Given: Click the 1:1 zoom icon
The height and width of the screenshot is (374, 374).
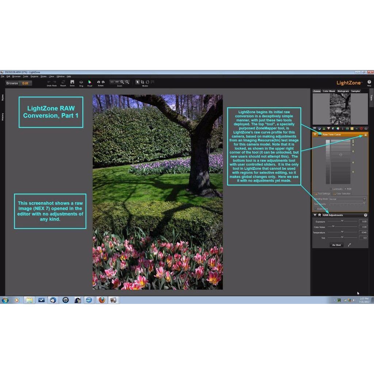Looking at the screenshot, I should click(111, 82).
